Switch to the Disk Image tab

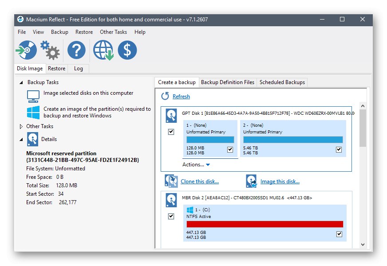(x=30, y=69)
